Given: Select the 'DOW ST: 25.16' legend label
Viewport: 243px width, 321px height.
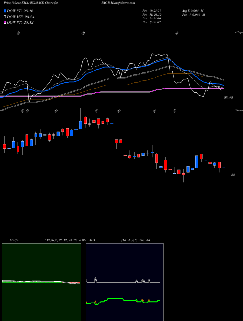Looking at the screenshot, I should [x=20, y=11].
